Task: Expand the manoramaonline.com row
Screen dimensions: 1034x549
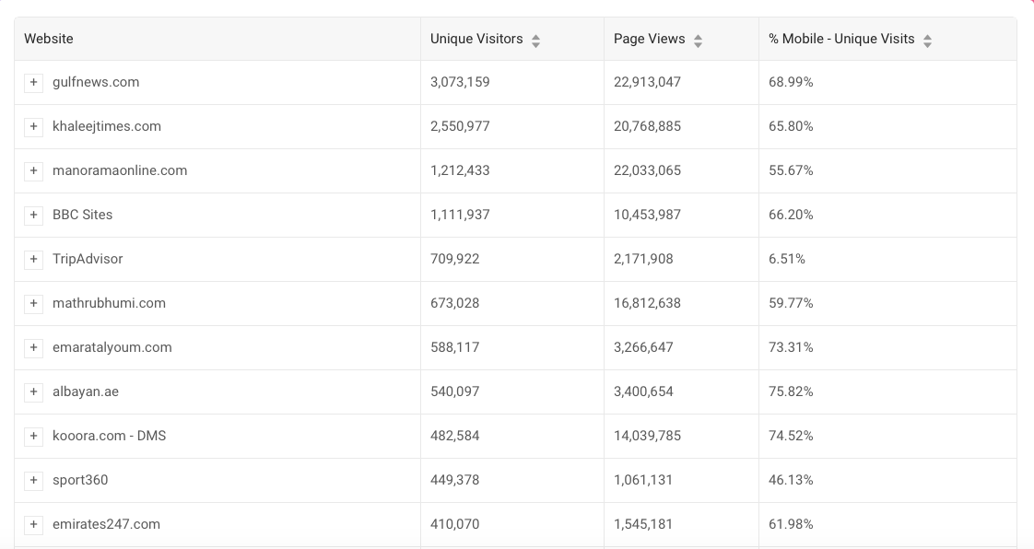Action: tap(33, 170)
